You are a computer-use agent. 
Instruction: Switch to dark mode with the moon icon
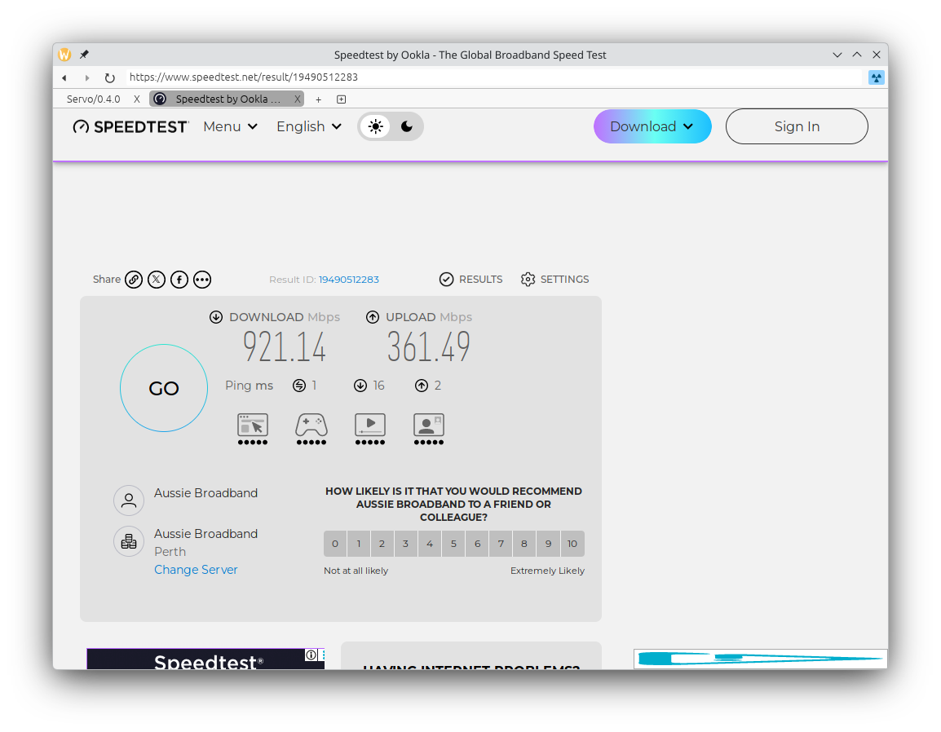[407, 126]
